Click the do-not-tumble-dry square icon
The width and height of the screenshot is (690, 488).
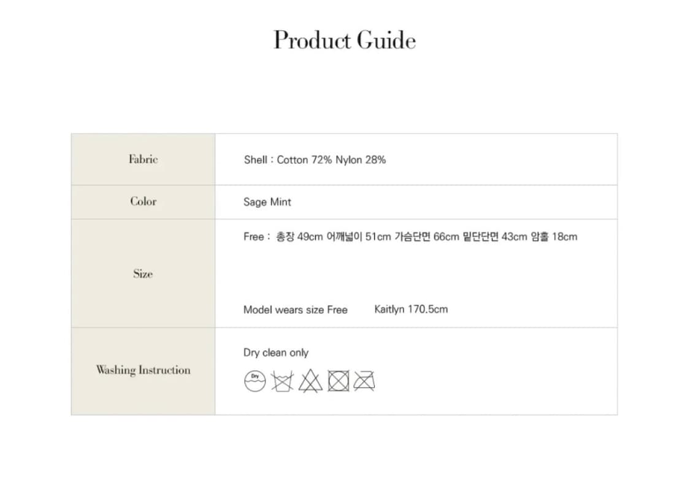coord(338,381)
